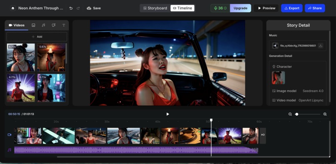Download the music file
The height and width of the screenshot is (164, 336).
321,46
